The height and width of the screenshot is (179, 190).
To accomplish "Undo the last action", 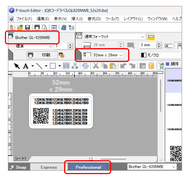I will coord(123,66).
